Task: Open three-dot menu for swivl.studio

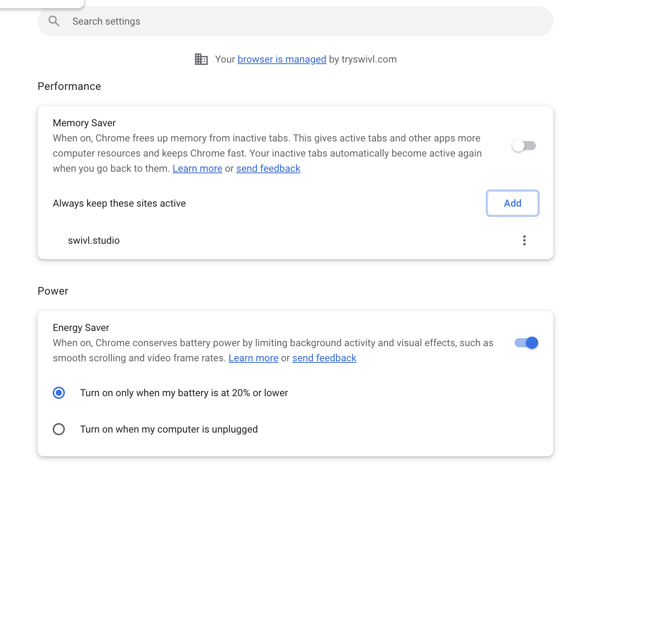Action: (524, 240)
